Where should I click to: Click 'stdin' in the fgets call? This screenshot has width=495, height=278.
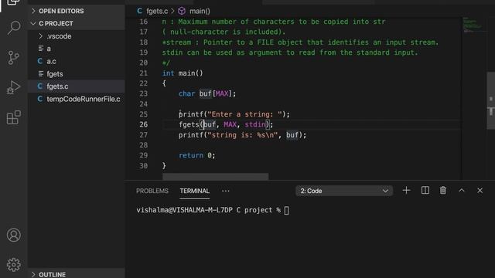pos(255,124)
